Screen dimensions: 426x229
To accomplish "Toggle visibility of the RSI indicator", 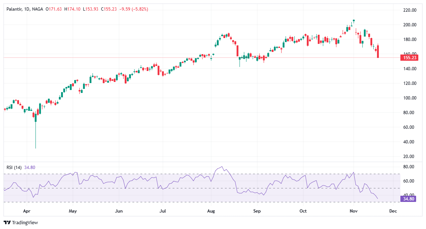I will pyautogui.click(x=15, y=168).
